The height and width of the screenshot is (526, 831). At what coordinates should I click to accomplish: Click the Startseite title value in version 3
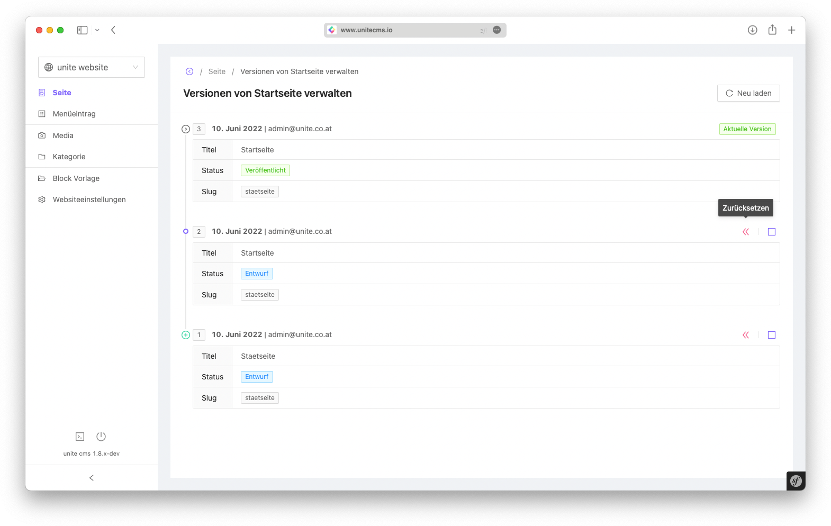(257, 150)
